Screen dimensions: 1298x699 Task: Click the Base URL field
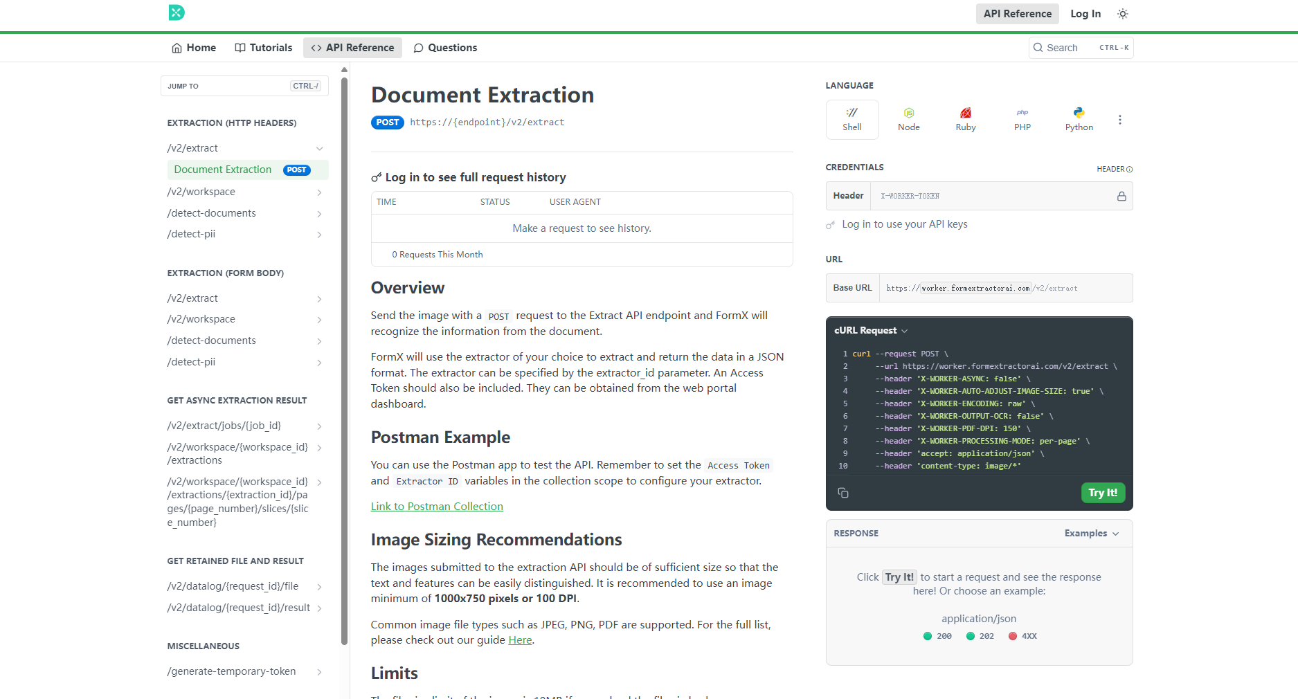pos(979,288)
